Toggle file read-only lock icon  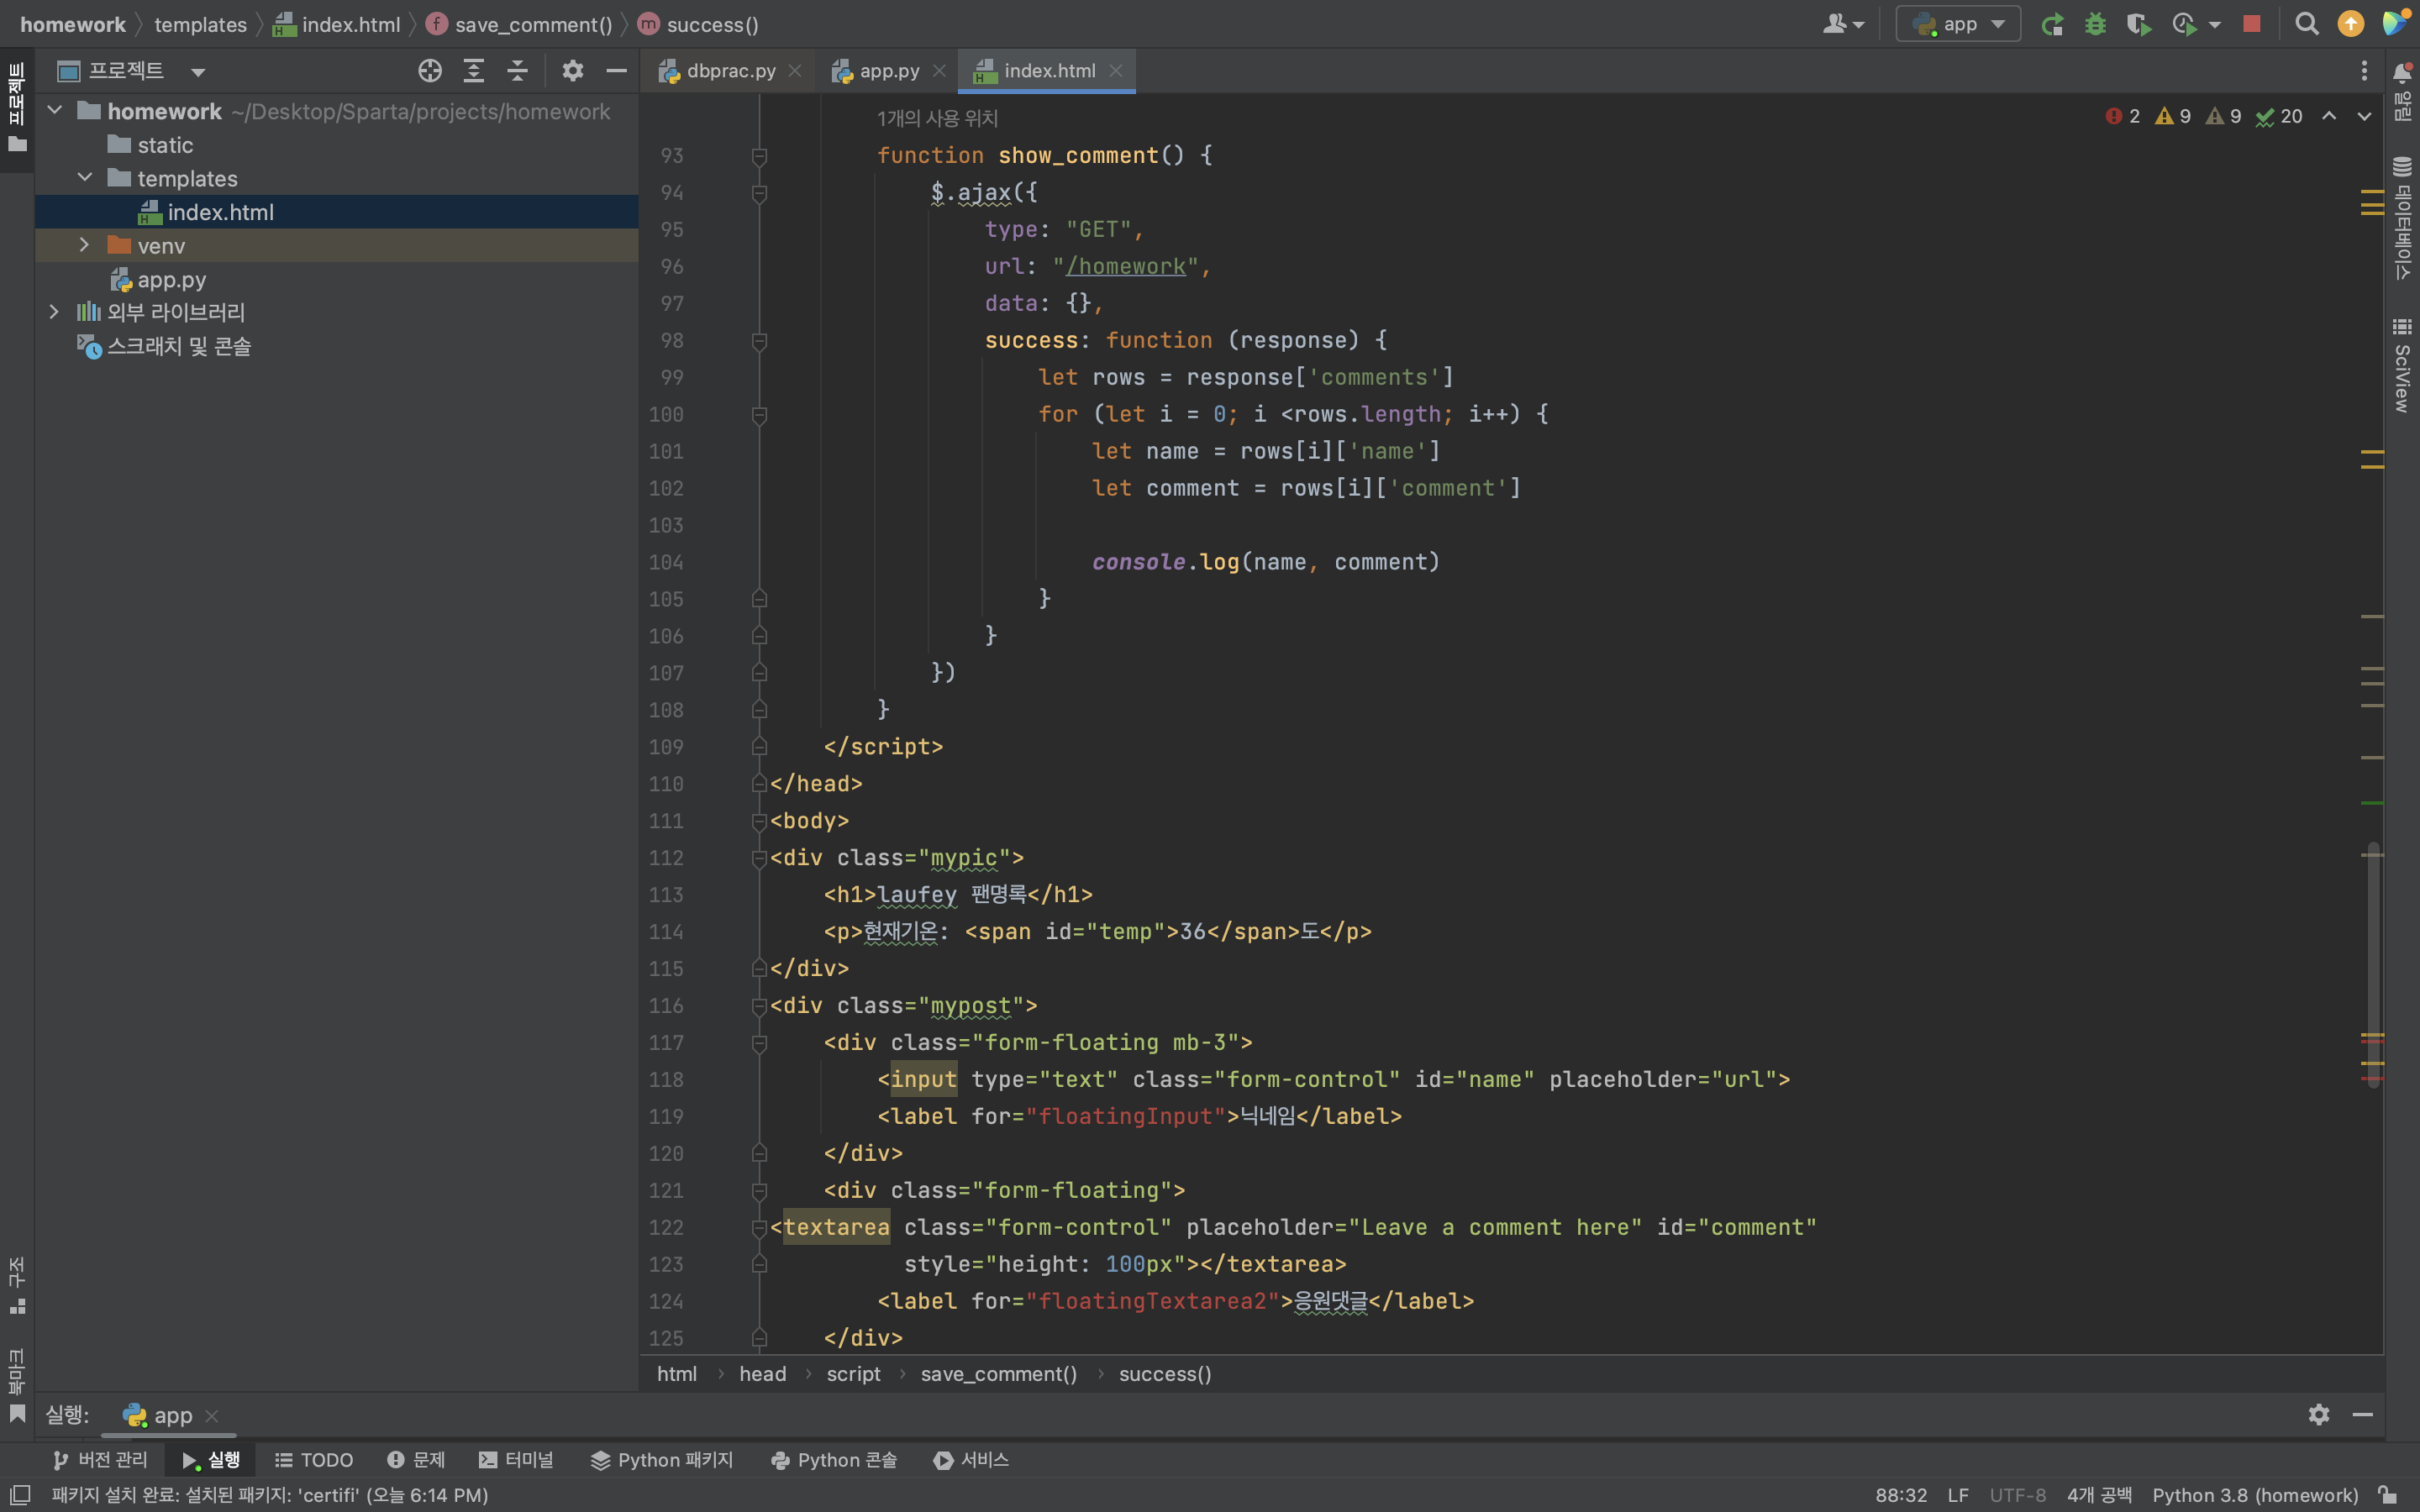point(2388,1494)
